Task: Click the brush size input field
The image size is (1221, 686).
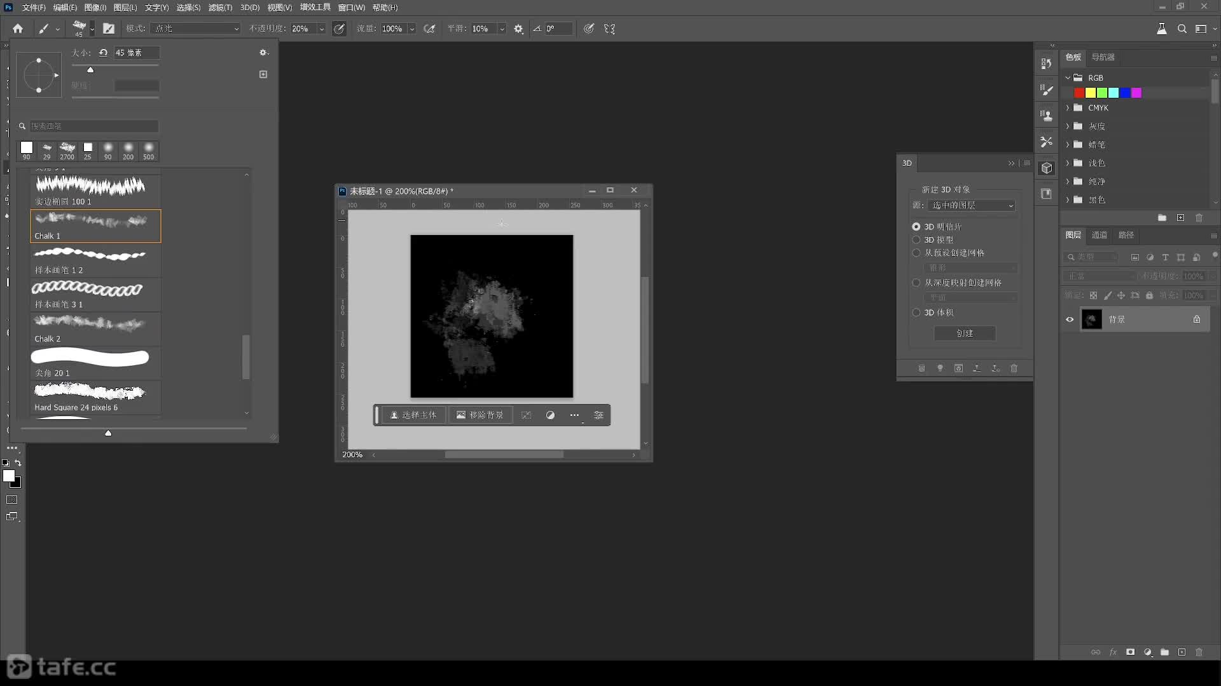Action: coord(136,53)
